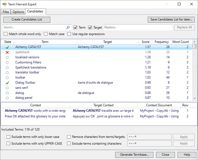Select the 'de dialogue' target cell

(86, 93)
